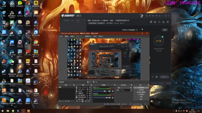The width and height of the screenshot is (202, 113).
Task: Select PlateUp! desktop shortcut
Action: (28, 23)
